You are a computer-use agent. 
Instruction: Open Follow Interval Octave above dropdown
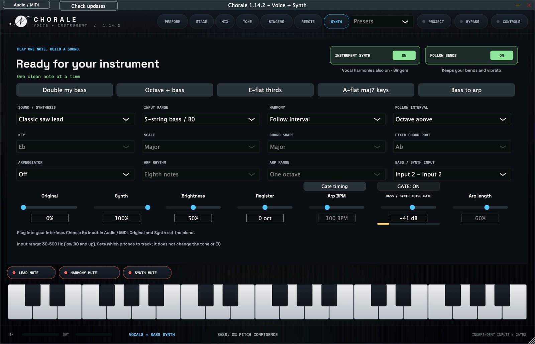(452, 119)
